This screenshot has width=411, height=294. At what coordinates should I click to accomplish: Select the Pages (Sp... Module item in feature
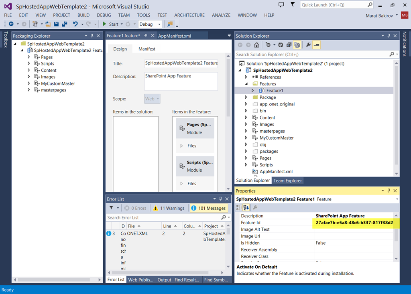(195, 128)
